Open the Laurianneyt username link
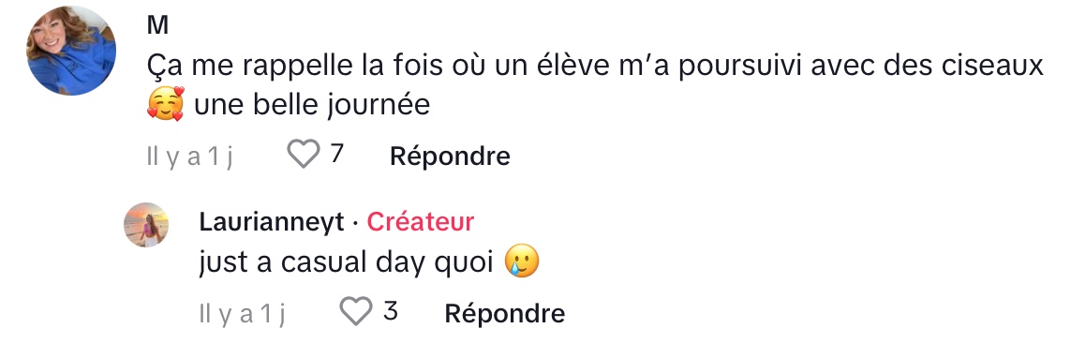Screen dimensions: 1085x343 pyautogui.click(x=272, y=222)
